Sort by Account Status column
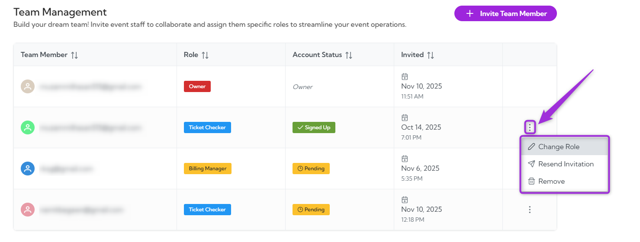The height and width of the screenshot is (242, 640). (x=349, y=55)
